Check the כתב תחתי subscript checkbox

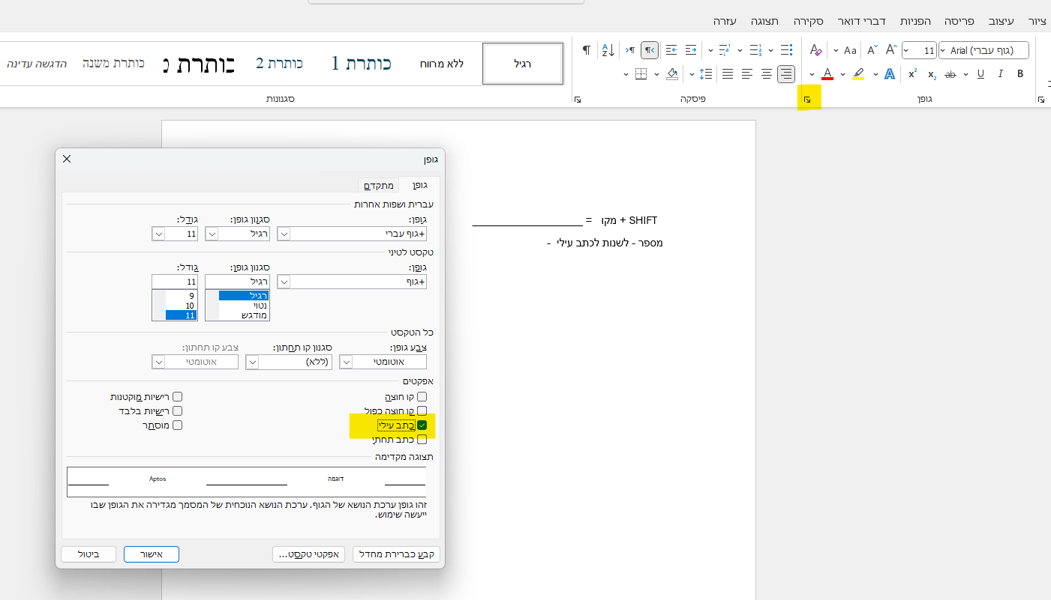(x=422, y=440)
